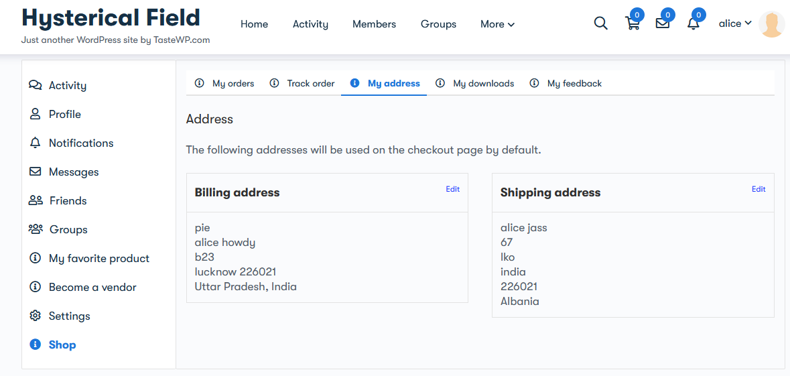
Task: Switch to My orders tab
Action: coord(224,83)
